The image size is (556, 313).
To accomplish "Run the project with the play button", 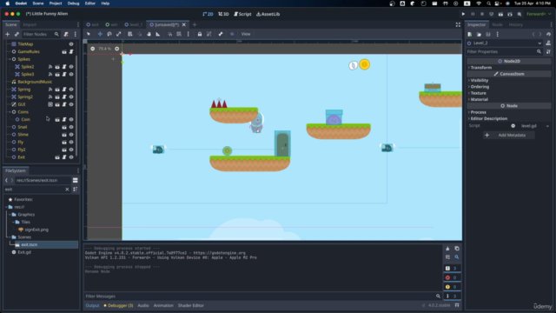I will (x=463, y=14).
